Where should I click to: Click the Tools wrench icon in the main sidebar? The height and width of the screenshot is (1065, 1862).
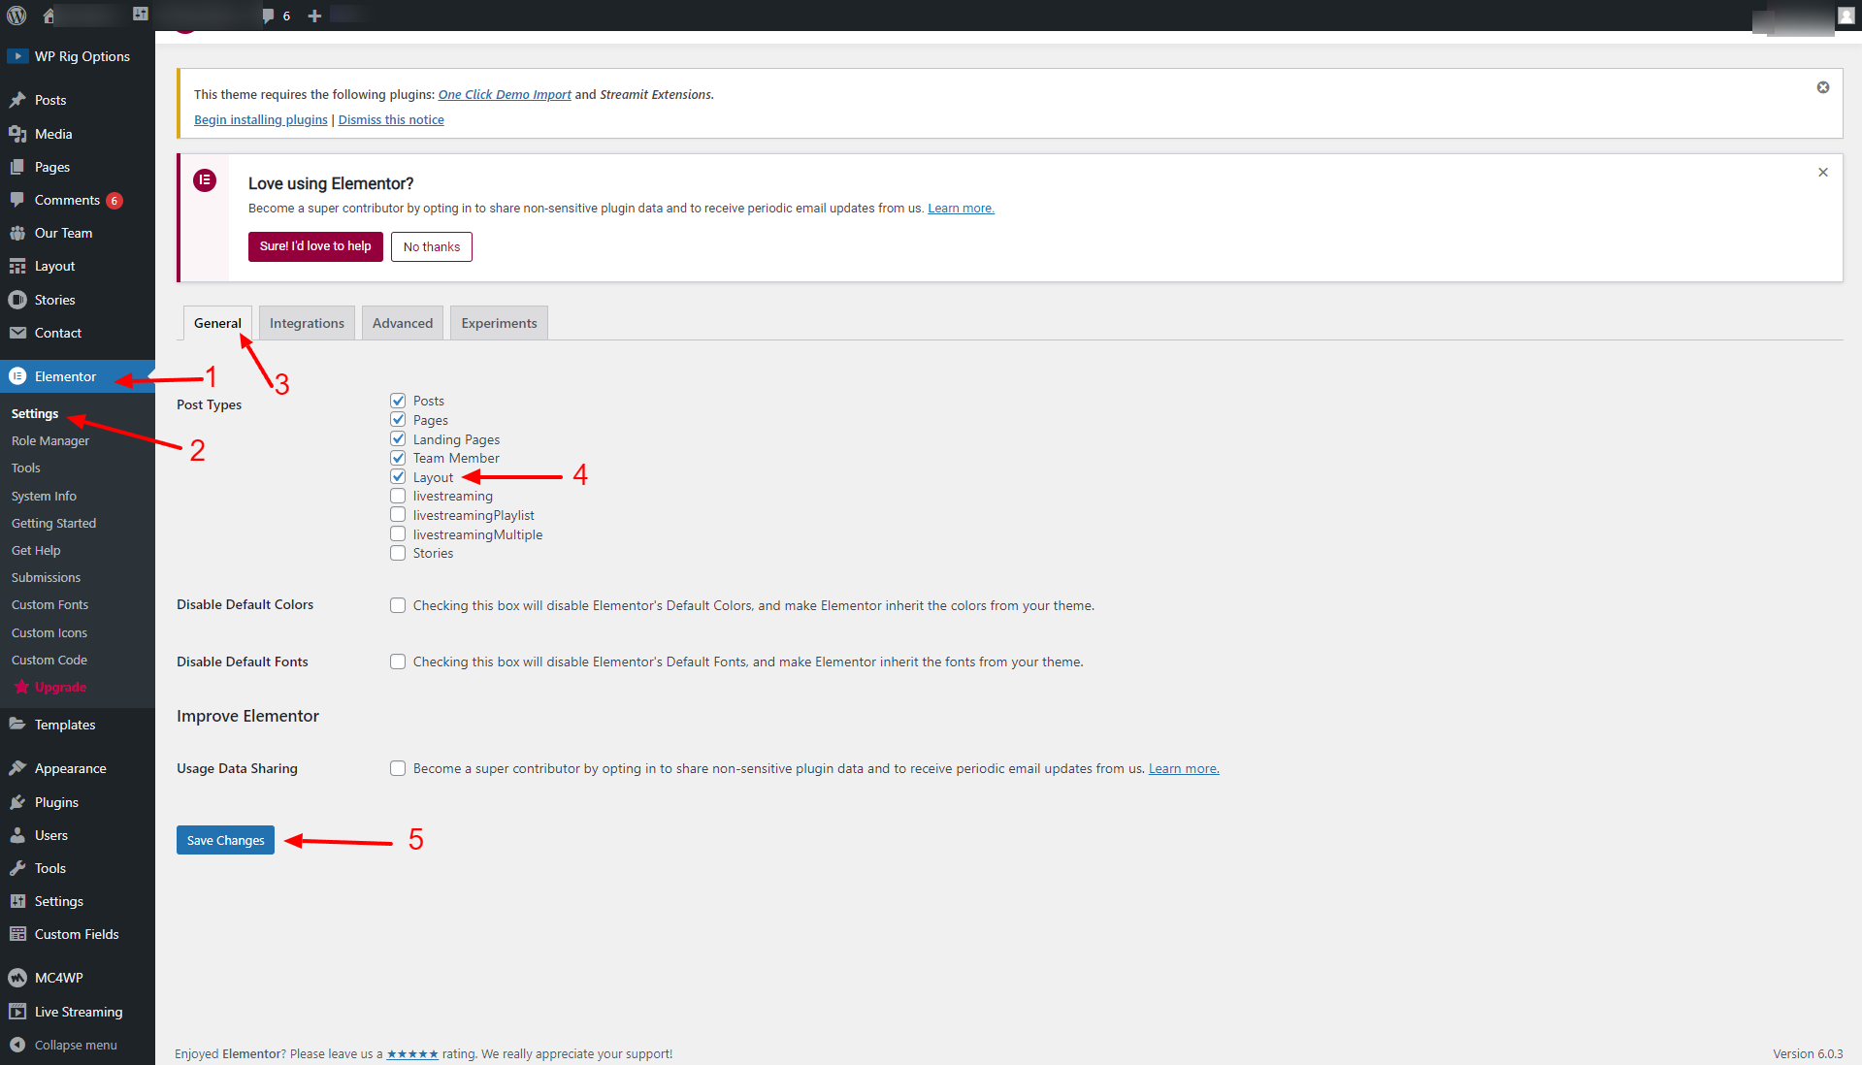[x=17, y=868]
